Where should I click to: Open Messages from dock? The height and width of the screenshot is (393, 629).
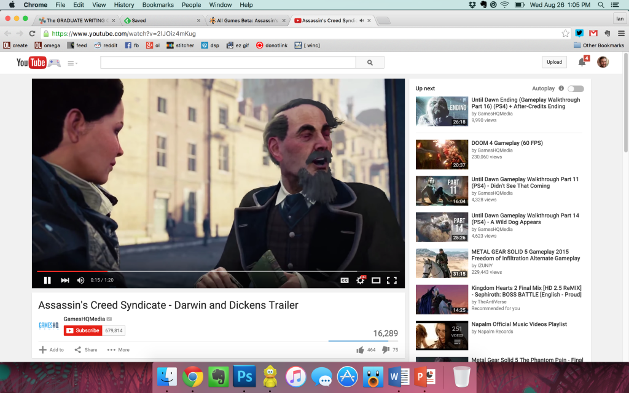pos(322,377)
